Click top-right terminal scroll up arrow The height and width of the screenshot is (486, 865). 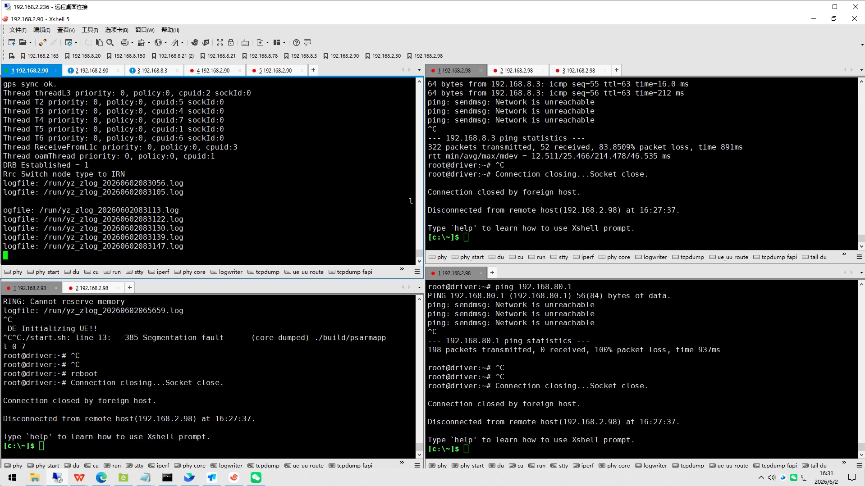861,82
